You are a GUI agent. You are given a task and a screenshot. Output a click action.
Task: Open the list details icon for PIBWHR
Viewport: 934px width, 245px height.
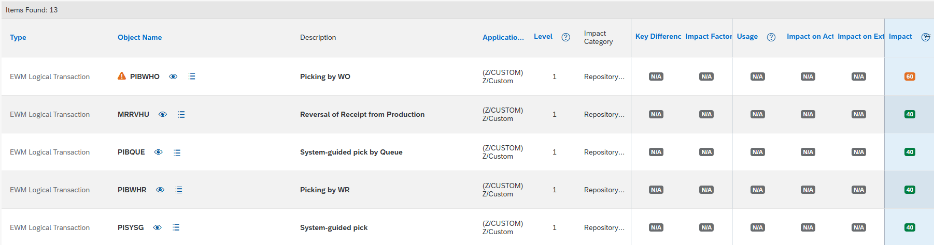tap(179, 190)
